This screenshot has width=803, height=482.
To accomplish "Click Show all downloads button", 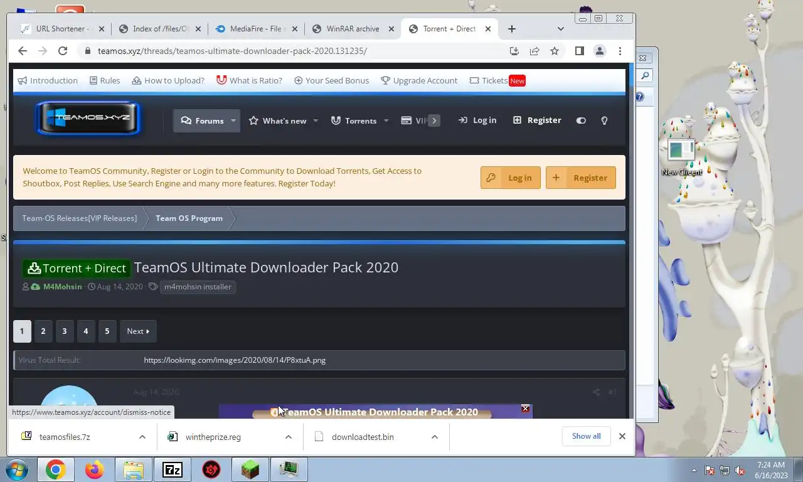I will [x=586, y=436].
